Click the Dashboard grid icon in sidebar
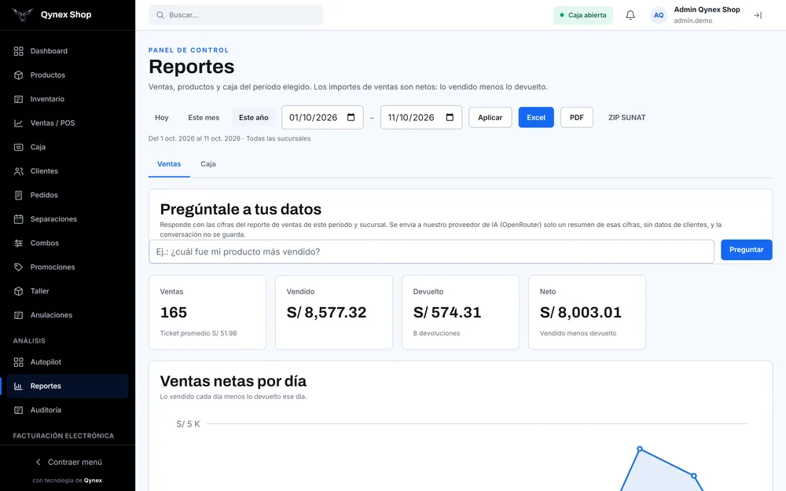Screen dimensions: 786x491 pyautogui.click(x=19, y=51)
